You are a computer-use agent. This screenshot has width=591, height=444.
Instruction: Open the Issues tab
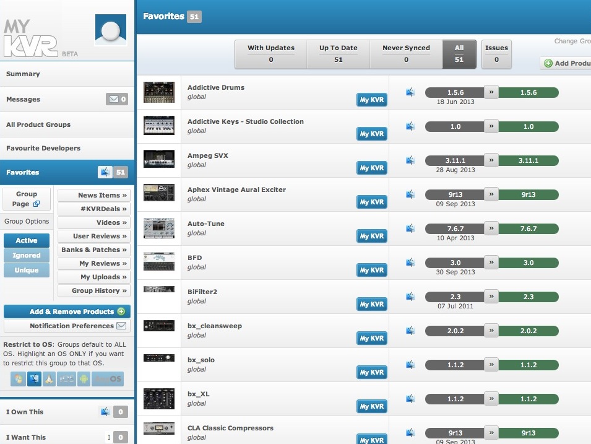pyautogui.click(x=496, y=54)
